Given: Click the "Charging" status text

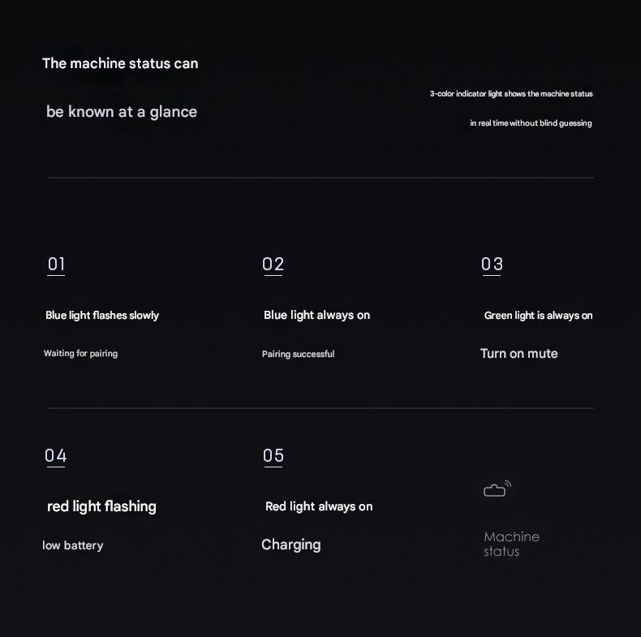Looking at the screenshot, I should pos(290,544).
